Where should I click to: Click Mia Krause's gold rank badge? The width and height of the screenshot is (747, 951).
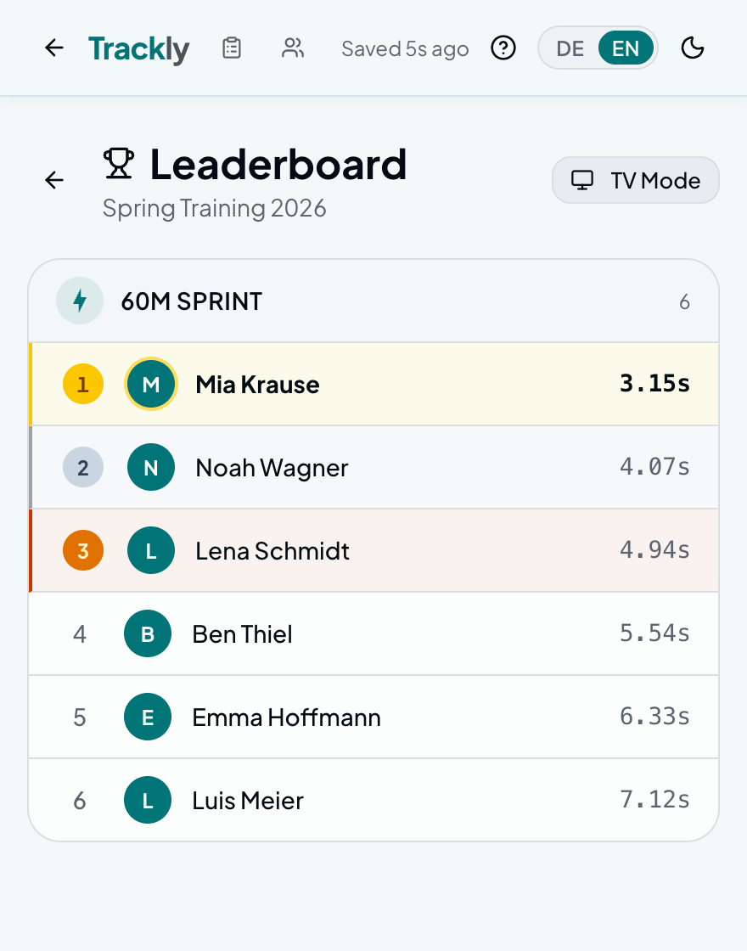pos(82,384)
